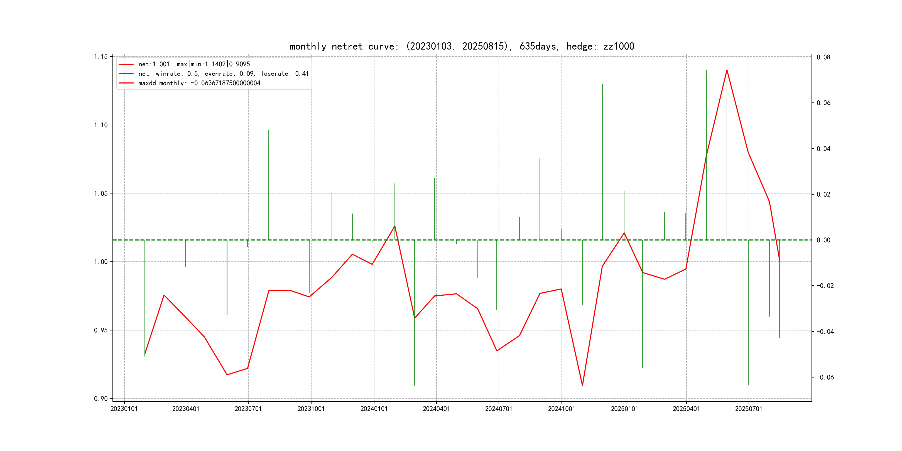Click the chart title text
Image resolution: width=902 pixels, height=451 pixels.
coord(462,46)
